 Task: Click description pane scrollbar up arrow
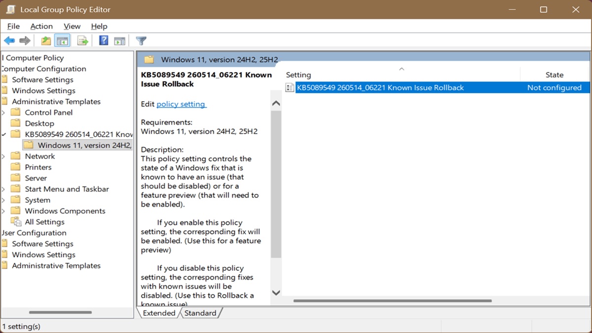point(276,104)
